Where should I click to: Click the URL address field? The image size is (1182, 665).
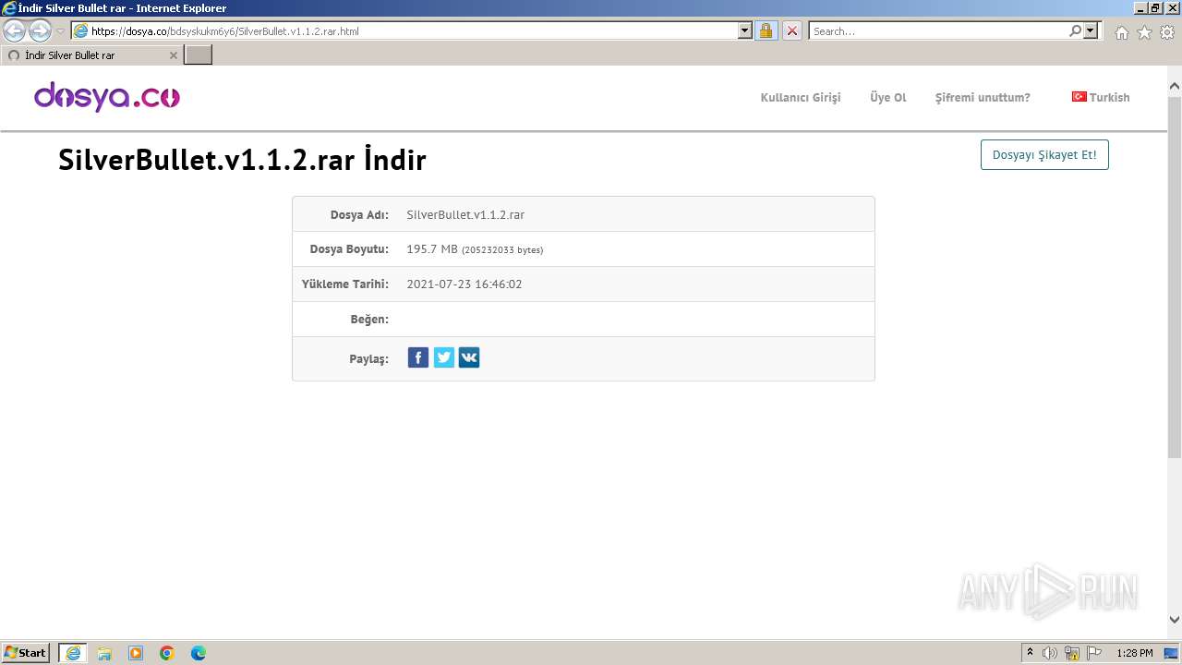[x=413, y=30]
